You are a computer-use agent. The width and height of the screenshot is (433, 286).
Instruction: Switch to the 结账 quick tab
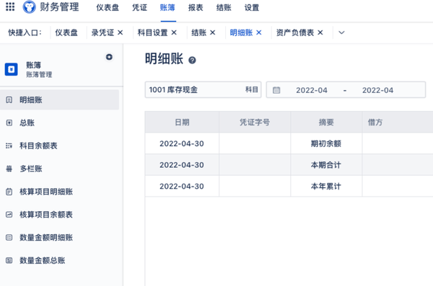199,32
